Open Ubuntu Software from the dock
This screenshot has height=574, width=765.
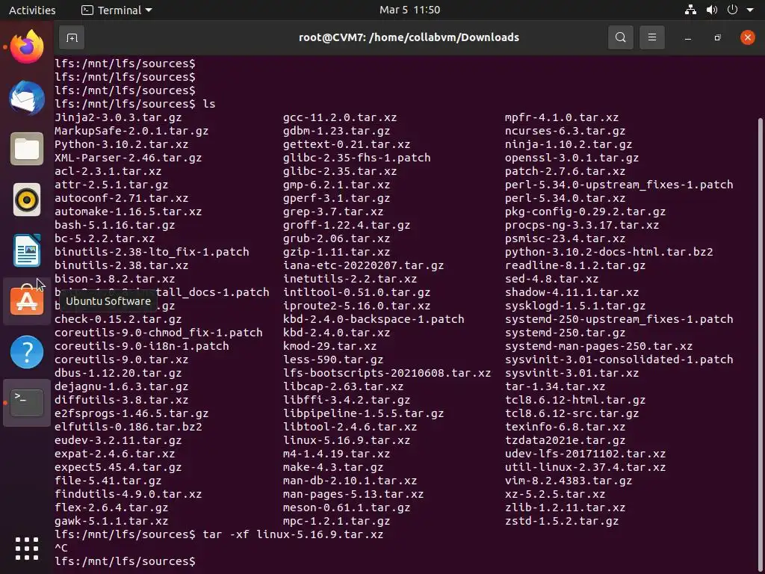point(27,301)
